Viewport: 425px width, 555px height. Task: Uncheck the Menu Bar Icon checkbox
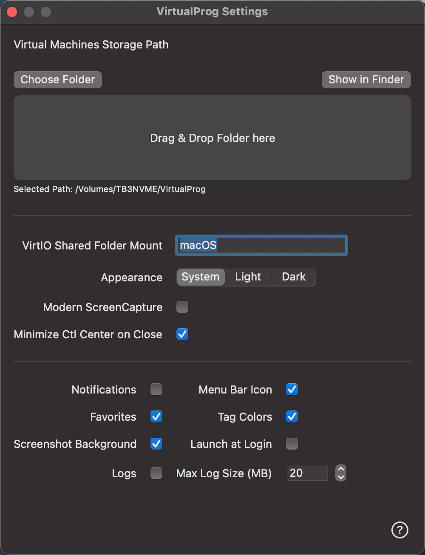tap(292, 389)
